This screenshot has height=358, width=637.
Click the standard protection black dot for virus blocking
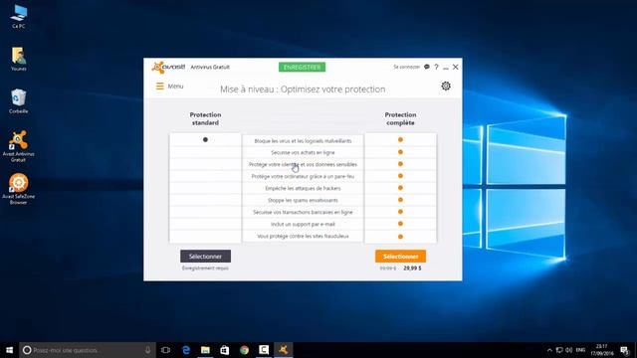[x=205, y=139]
